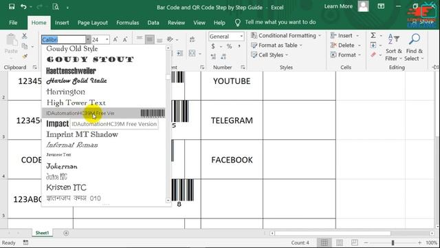Choose IDAutomationHC39M font in list
Screen dimensions: 440x248
tap(103, 113)
